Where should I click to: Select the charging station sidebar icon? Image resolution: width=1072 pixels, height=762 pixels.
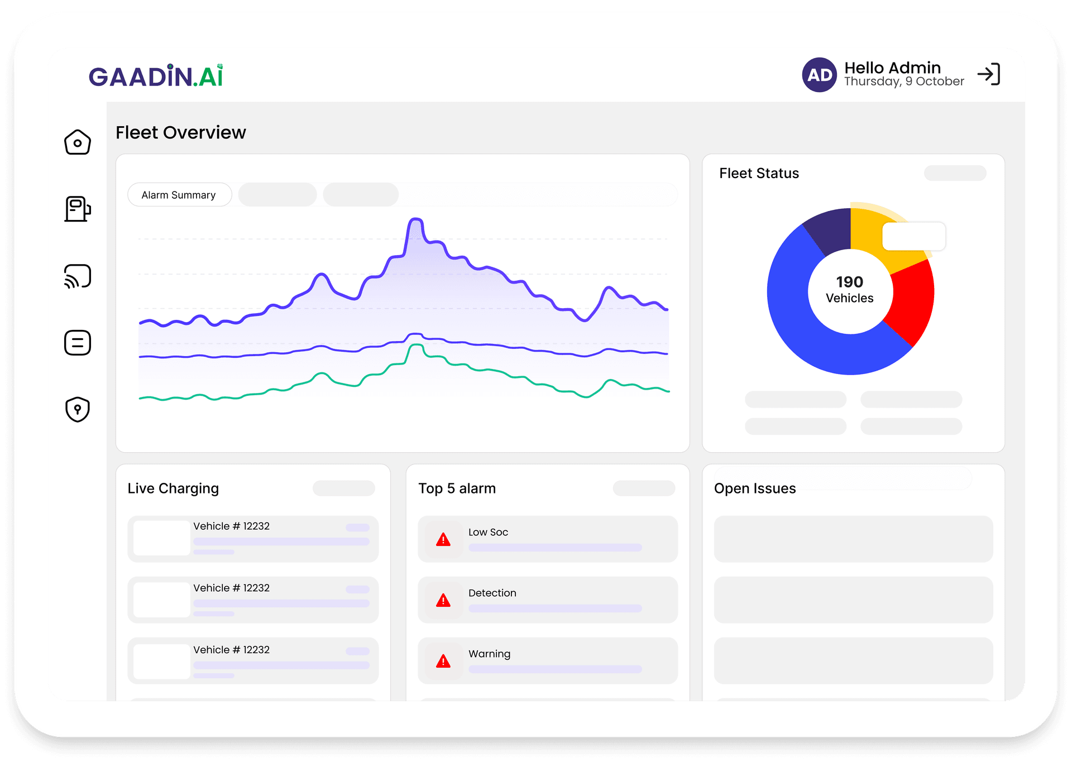point(77,209)
